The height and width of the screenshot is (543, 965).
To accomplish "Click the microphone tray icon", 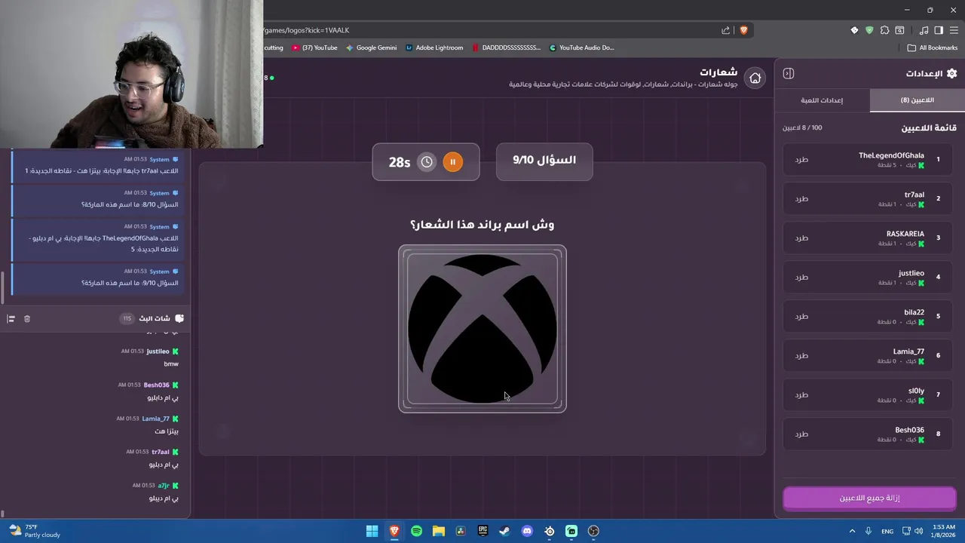I will click(870, 531).
